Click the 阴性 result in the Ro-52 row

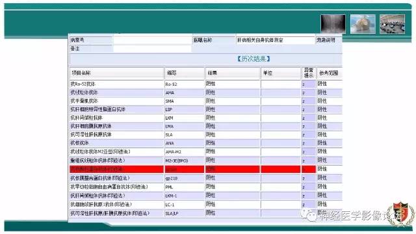211,84
